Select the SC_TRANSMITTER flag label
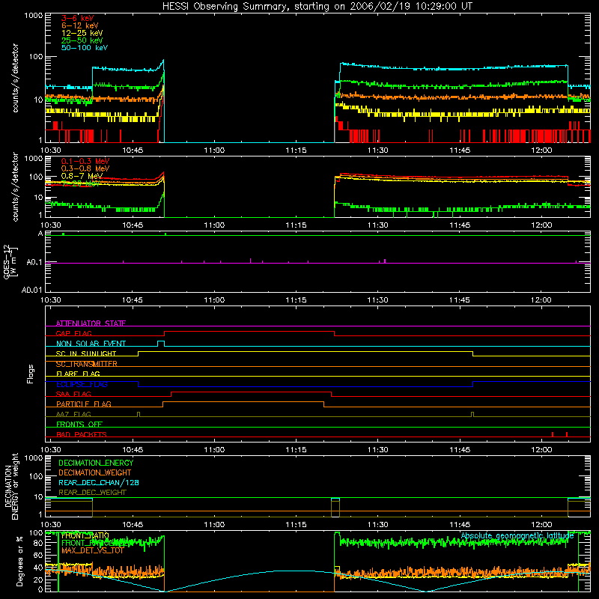 point(86,364)
